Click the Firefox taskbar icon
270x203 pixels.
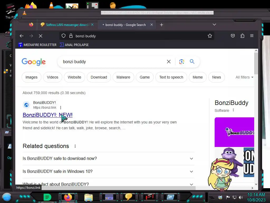tap(68, 197)
